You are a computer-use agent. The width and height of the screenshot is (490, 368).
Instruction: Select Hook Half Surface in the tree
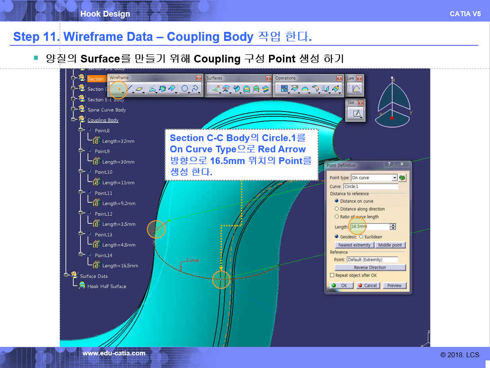(x=106, y=286)
